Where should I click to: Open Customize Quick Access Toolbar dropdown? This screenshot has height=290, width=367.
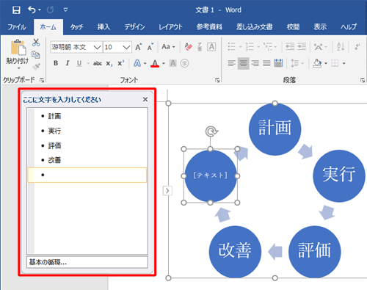(65, 10)
